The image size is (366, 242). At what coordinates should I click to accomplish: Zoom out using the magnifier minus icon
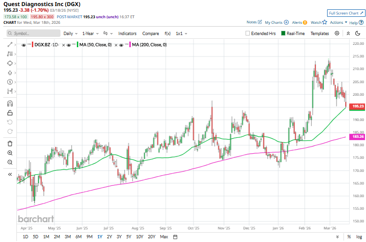[x=10, y=162]
